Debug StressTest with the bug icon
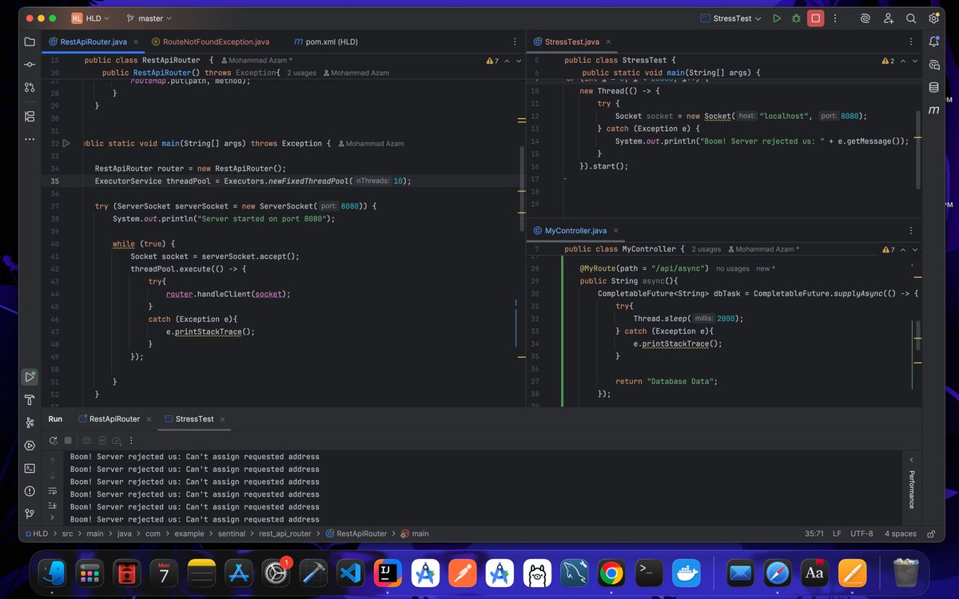Screen dimensions: 959x599 (796, 18)
